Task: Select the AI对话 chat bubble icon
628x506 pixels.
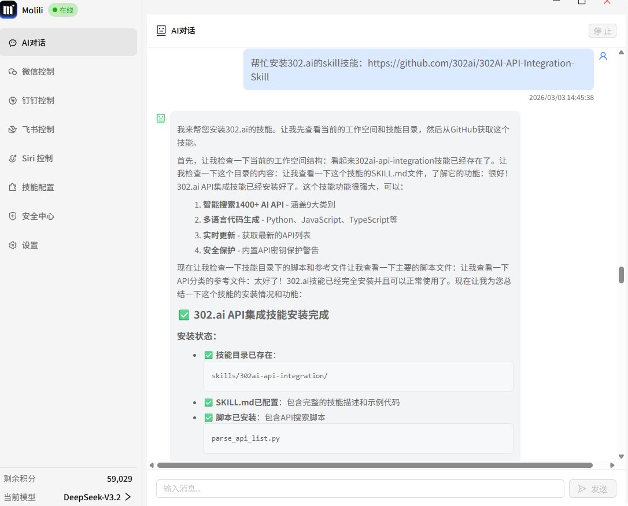Action: [13, 42]
